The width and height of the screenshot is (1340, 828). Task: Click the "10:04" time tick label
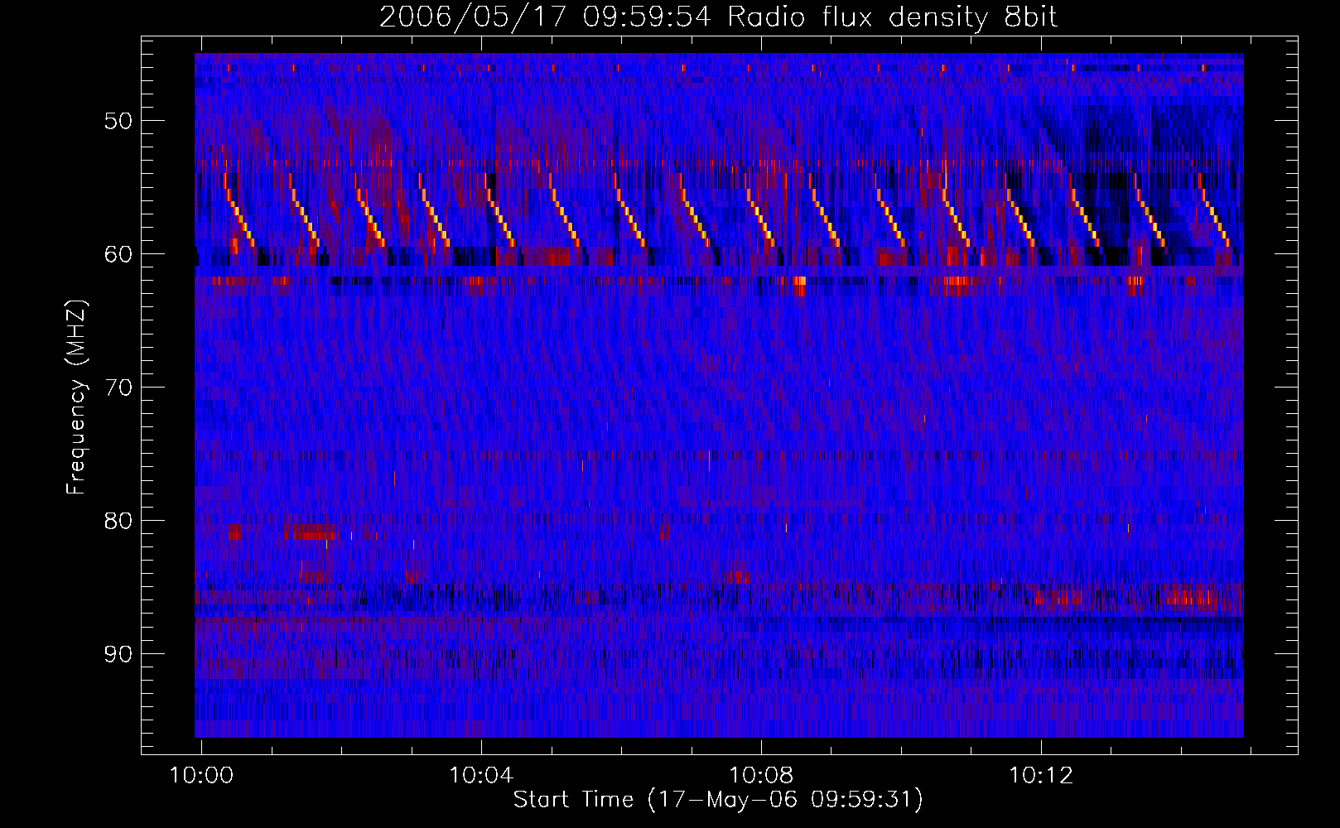(481, 776)
